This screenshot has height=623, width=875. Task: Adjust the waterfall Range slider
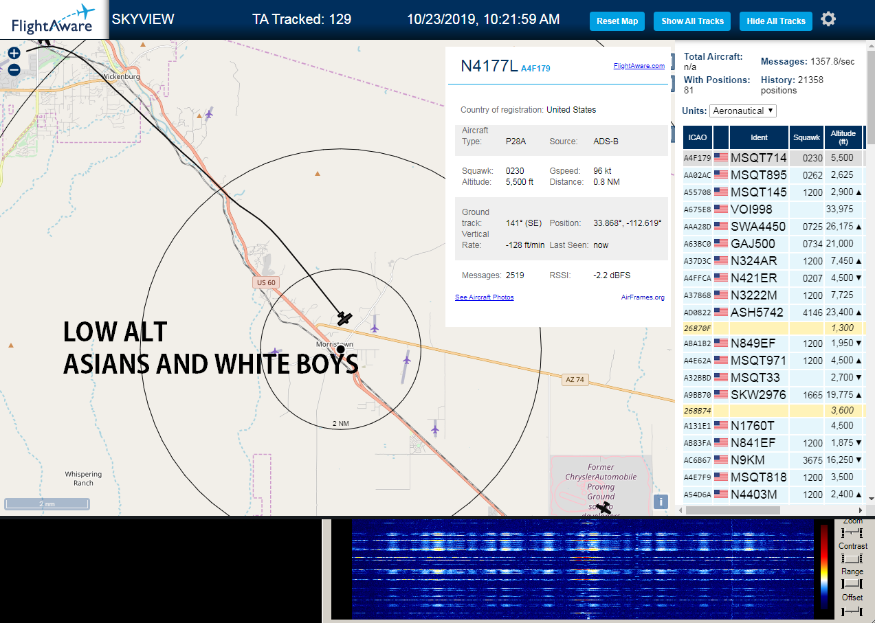click(x=852, y=584)
